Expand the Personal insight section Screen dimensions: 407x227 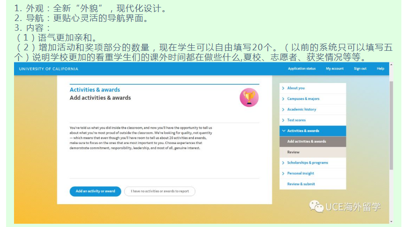(x=300, y=173)
